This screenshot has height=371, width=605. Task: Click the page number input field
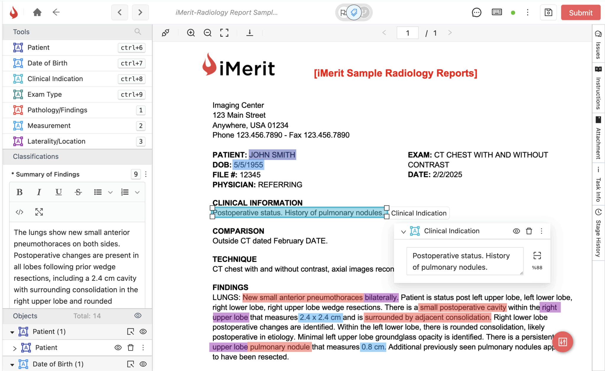(x=408, y=33)
